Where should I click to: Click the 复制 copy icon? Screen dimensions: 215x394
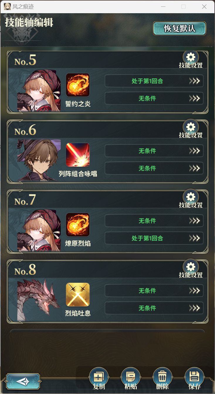tap(99, 377)
